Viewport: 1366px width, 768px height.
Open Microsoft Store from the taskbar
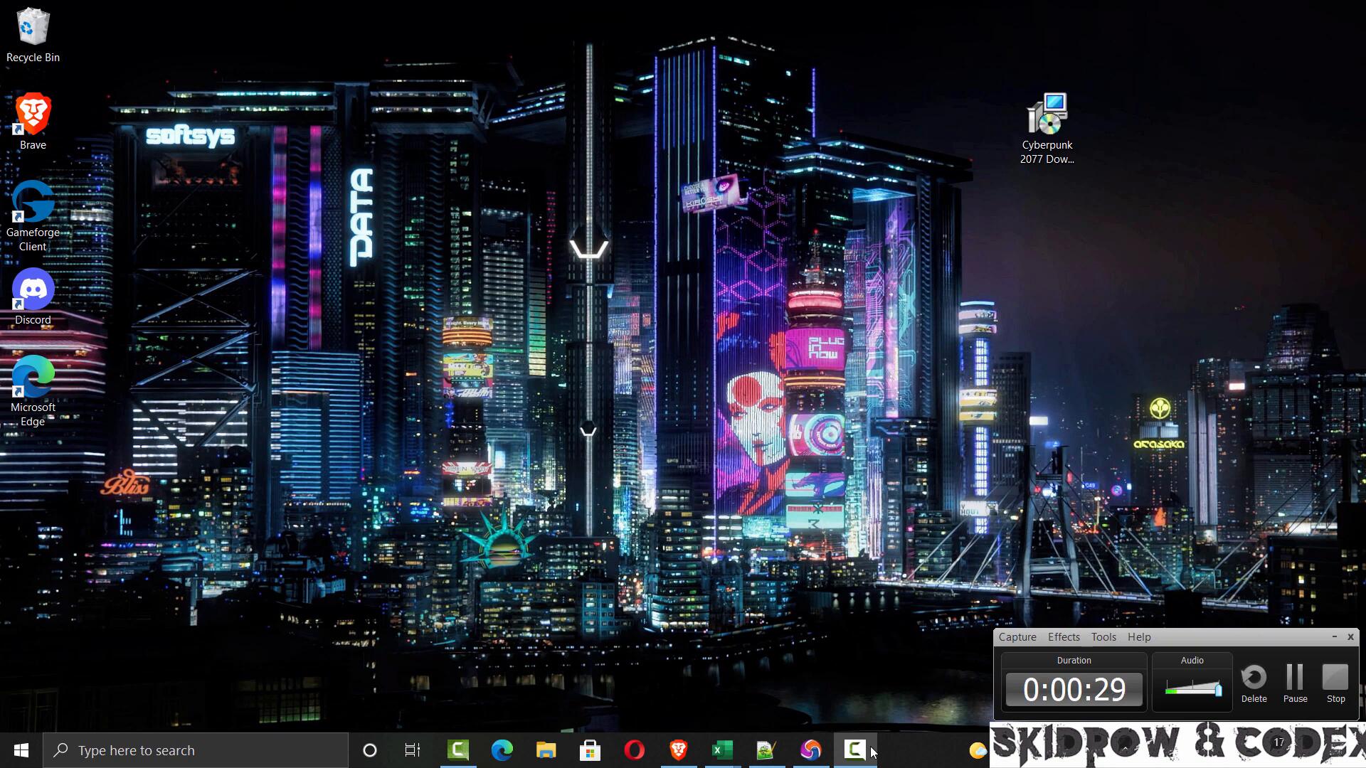pyautogui.click(x=590, y=750)
